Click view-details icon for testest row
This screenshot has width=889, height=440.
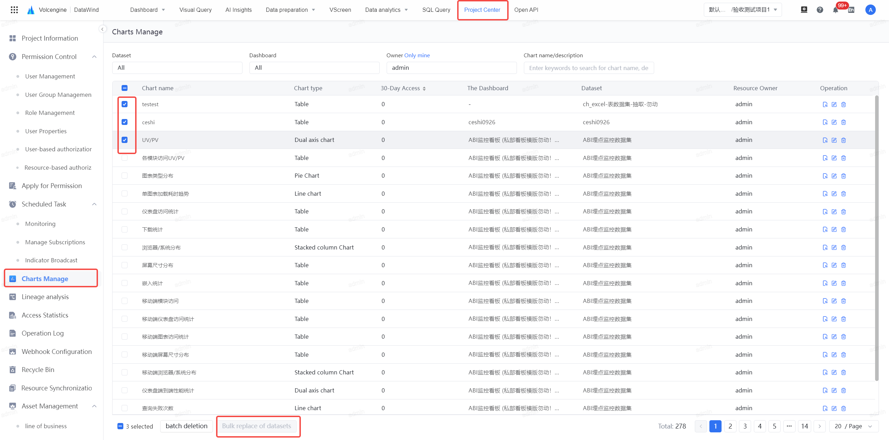click(x=825, y=104)
